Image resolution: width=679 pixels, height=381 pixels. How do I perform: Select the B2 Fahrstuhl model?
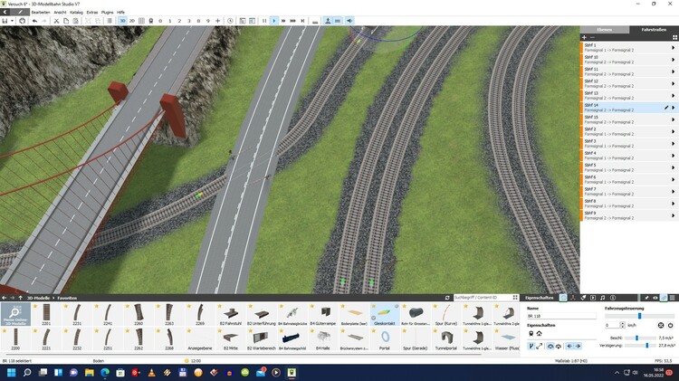click(231, 314)
